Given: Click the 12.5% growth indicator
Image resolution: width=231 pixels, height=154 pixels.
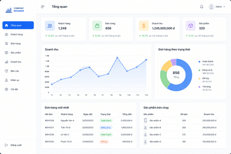Looking at the screenshot, I should 50,36.
